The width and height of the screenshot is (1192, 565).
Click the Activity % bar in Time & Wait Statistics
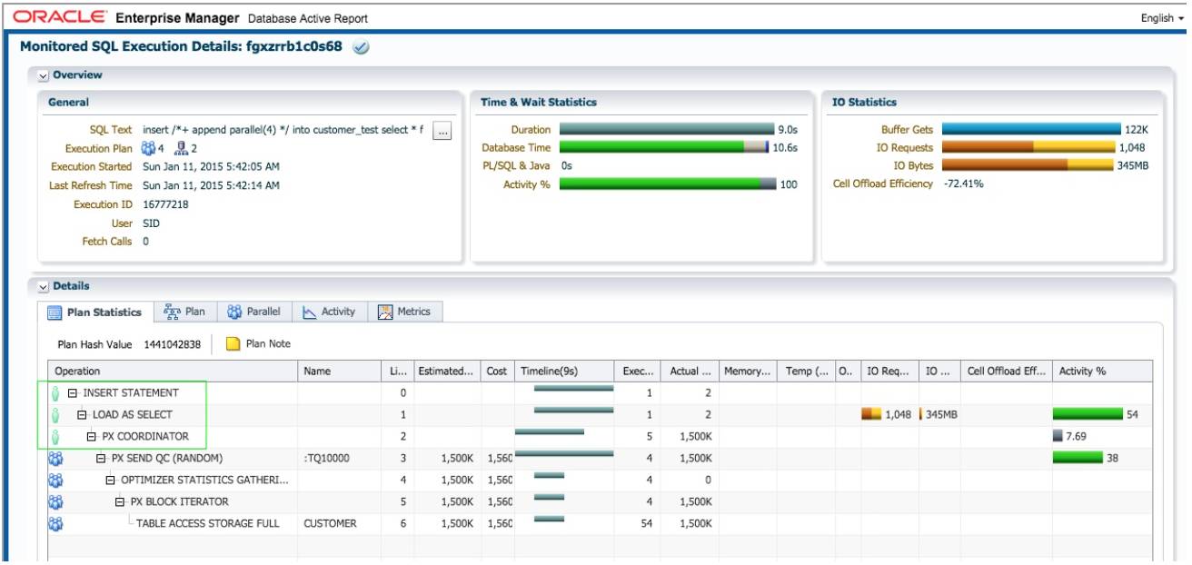667,184
